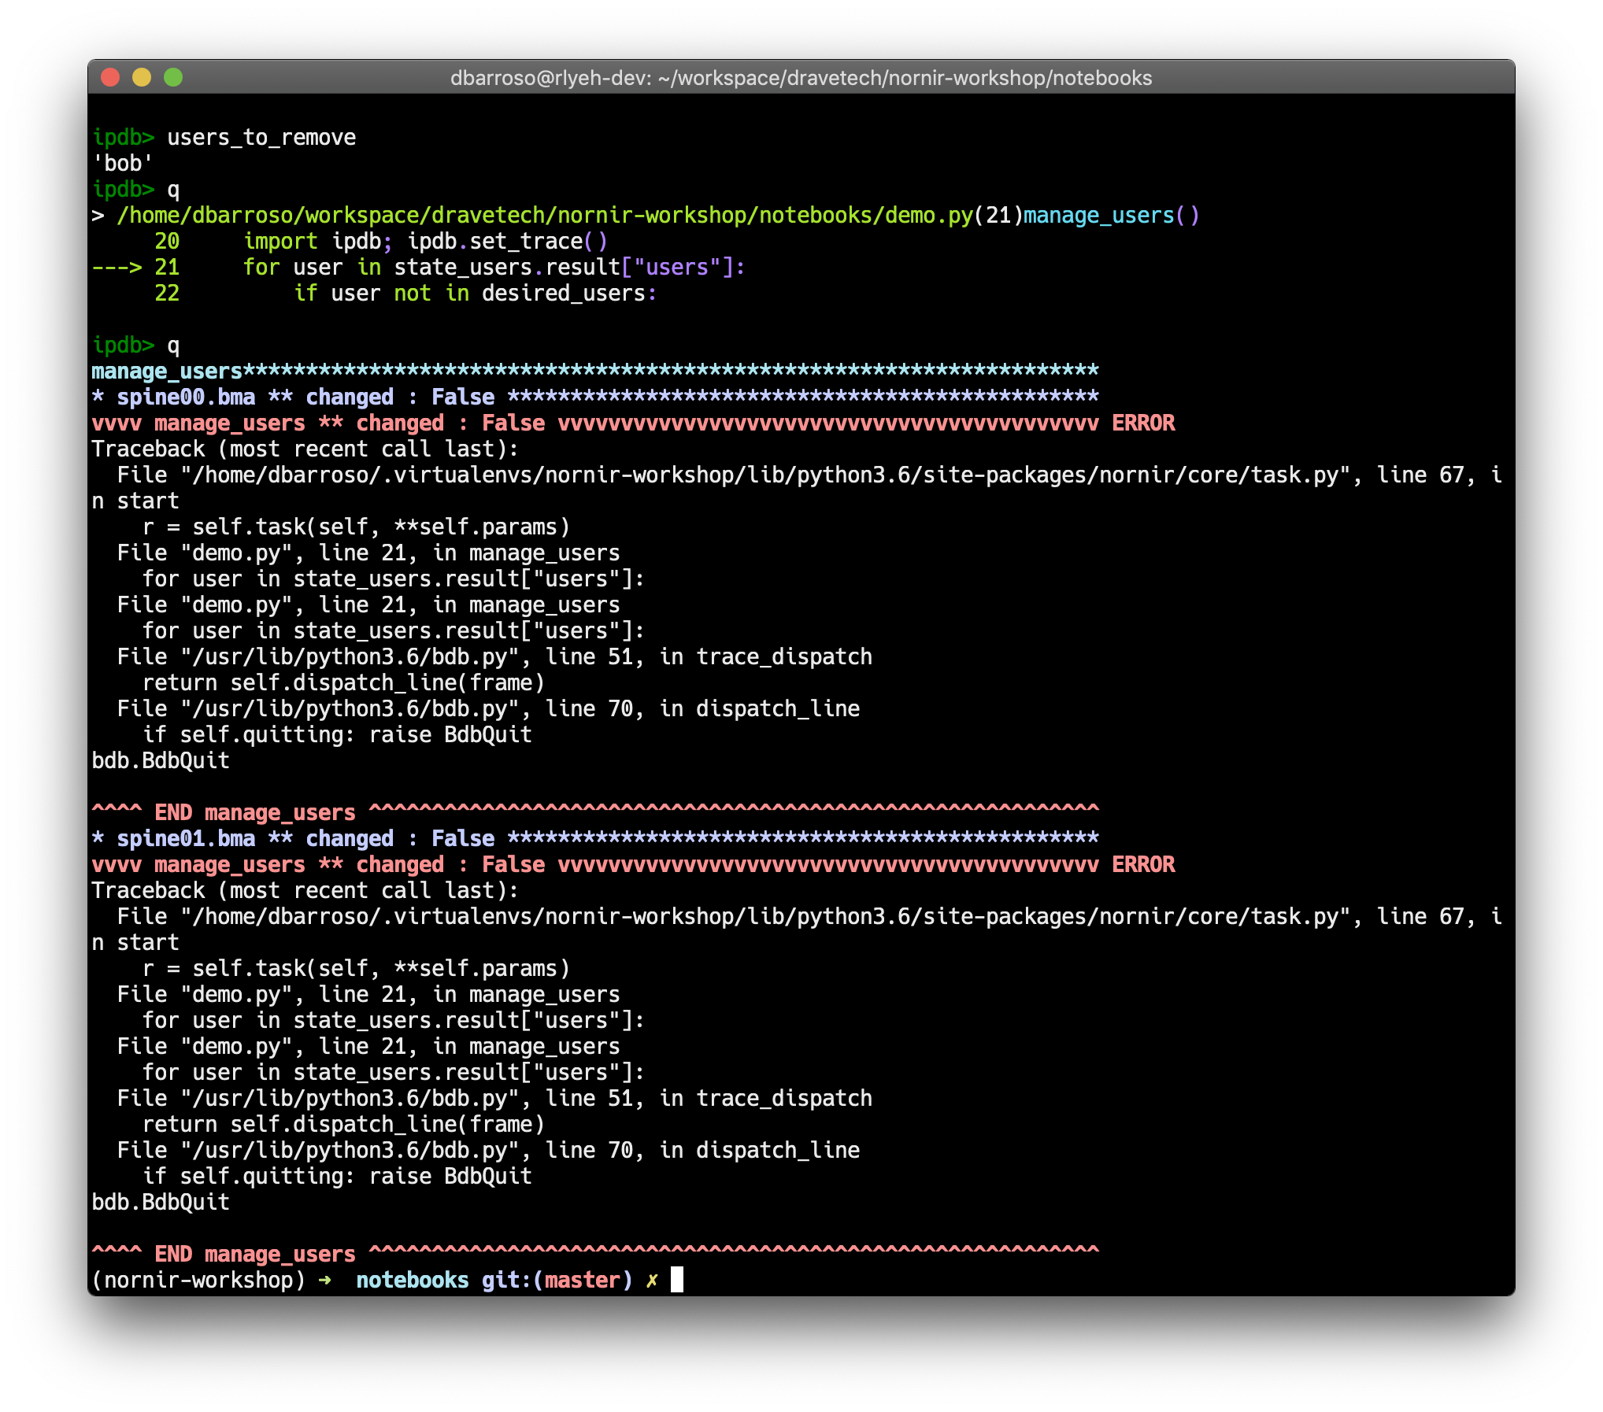Click the 'manage_users' header followed by asterisks

point(595,371)
